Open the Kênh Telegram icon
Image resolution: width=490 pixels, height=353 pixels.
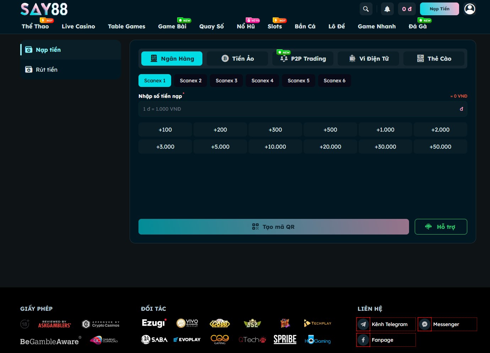click(363, 324)
